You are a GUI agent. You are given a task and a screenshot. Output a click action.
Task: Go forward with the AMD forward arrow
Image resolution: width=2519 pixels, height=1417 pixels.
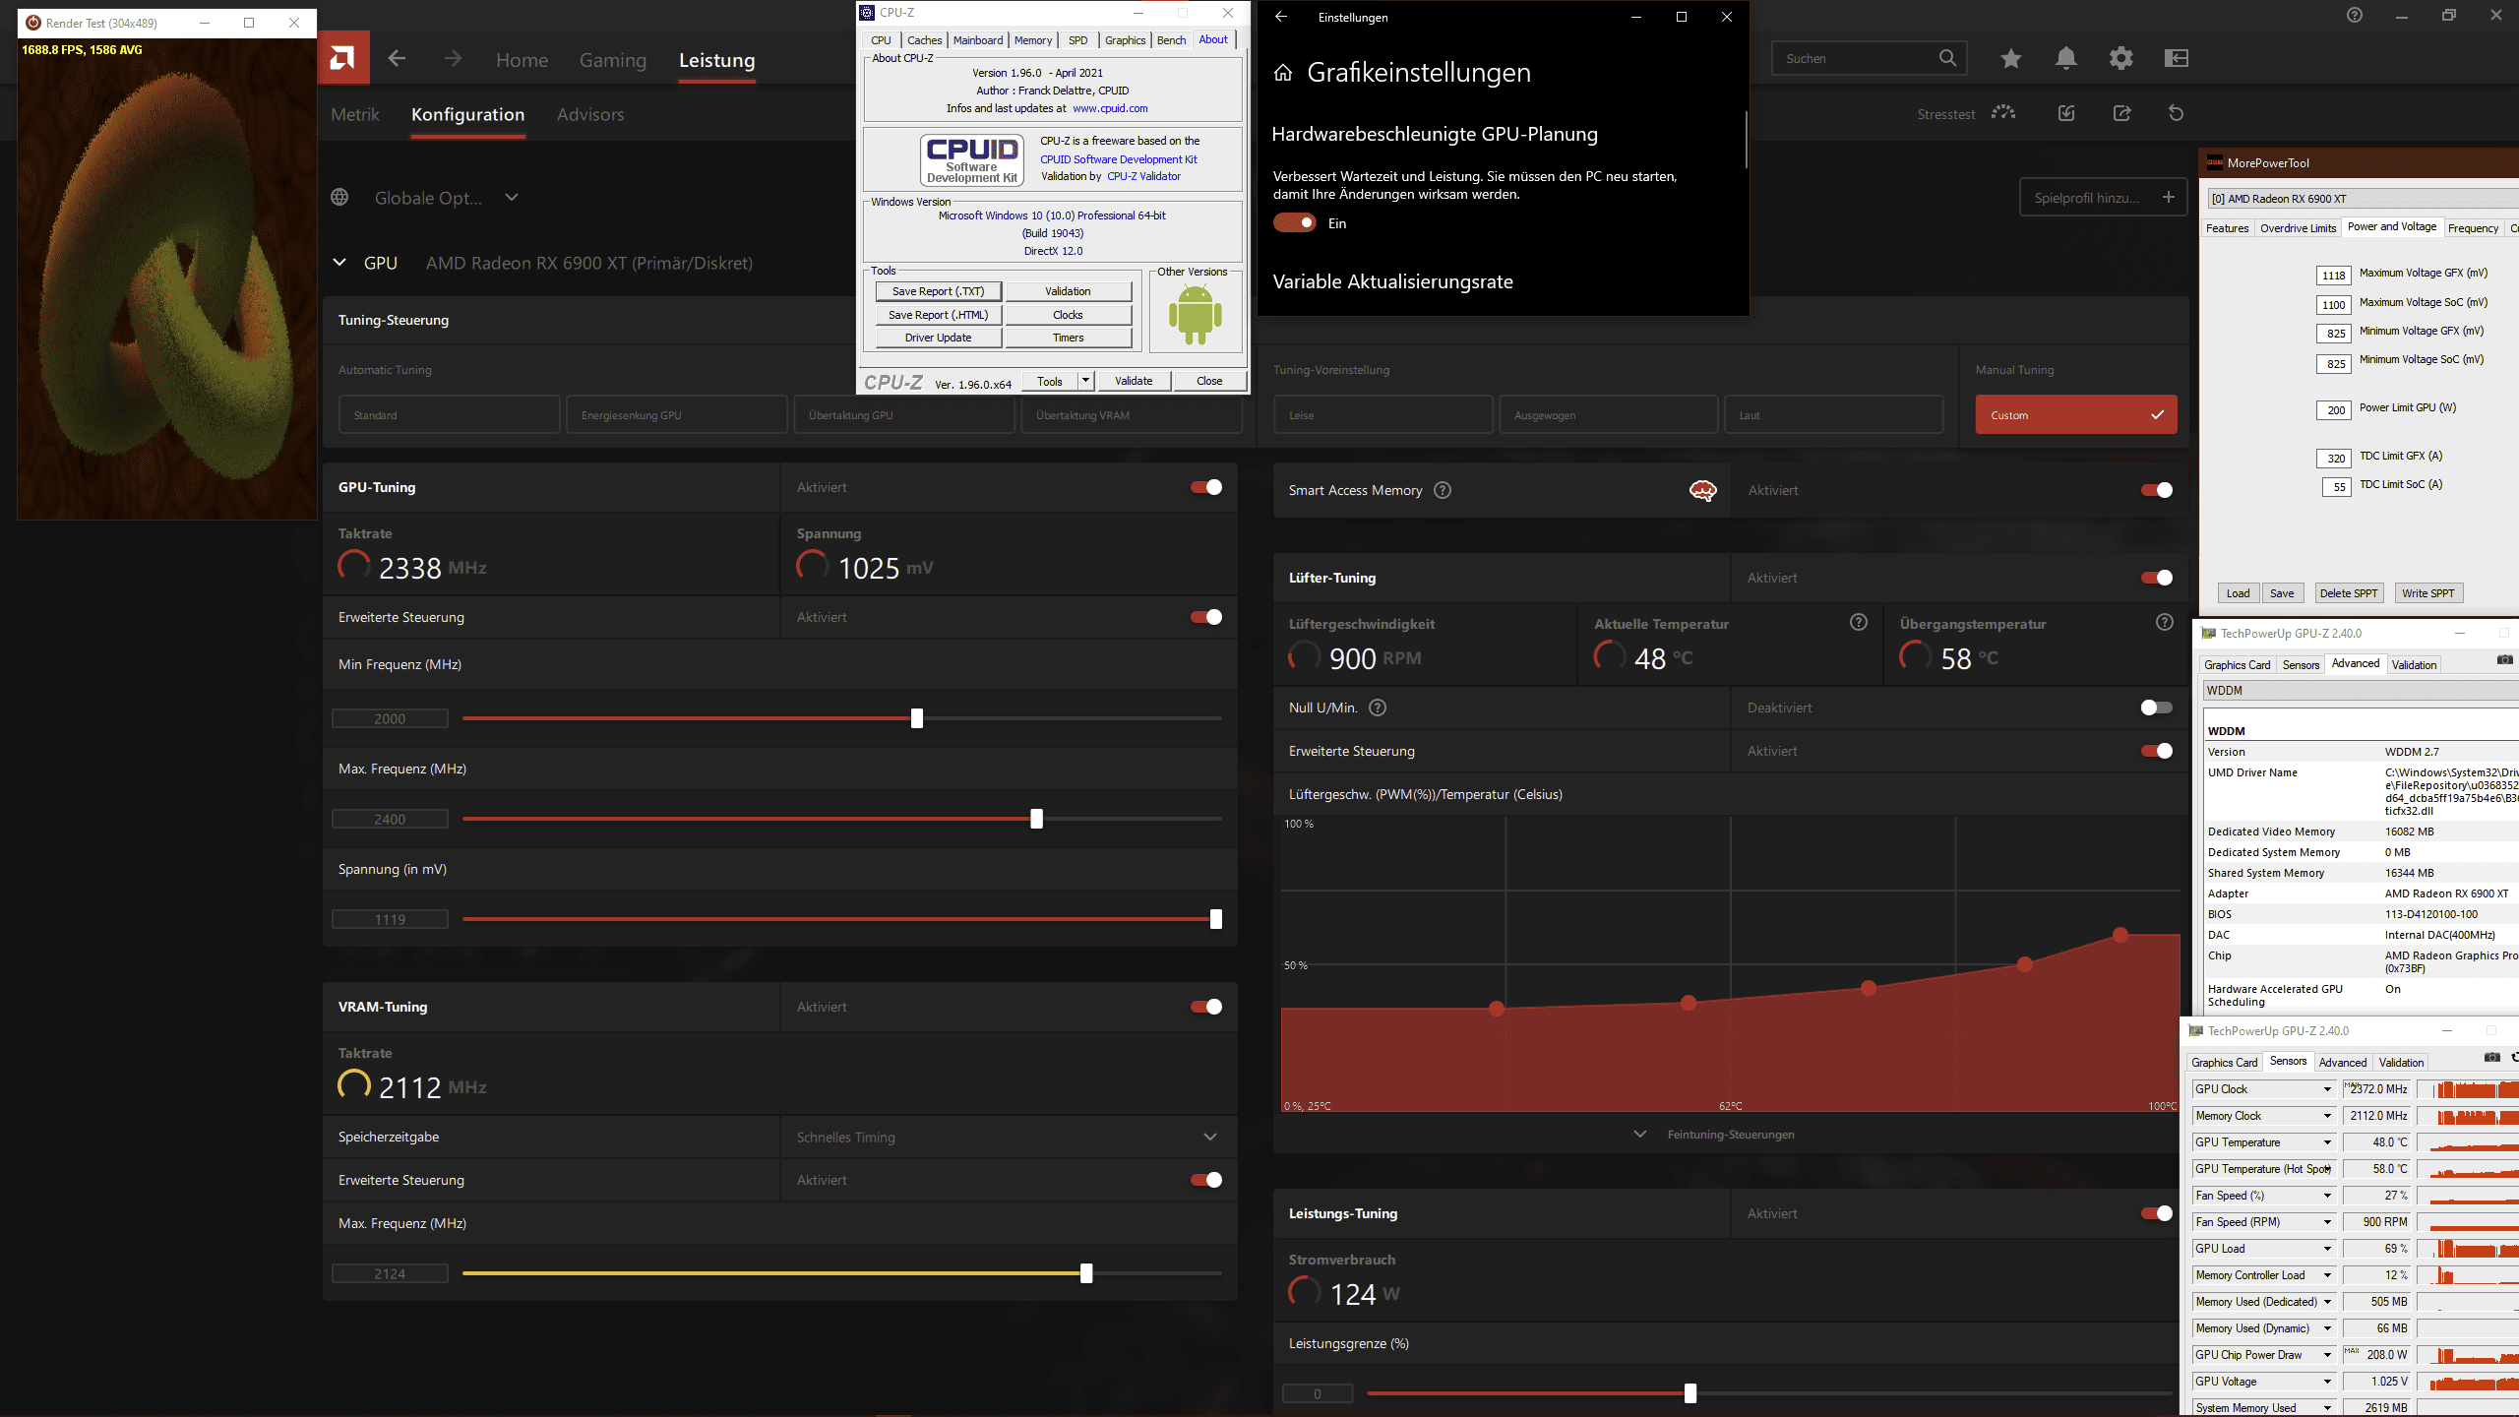click(x=453, y=59)
